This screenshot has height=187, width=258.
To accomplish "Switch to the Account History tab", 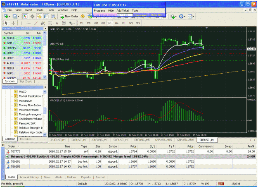I will click(x=29, y=177).
